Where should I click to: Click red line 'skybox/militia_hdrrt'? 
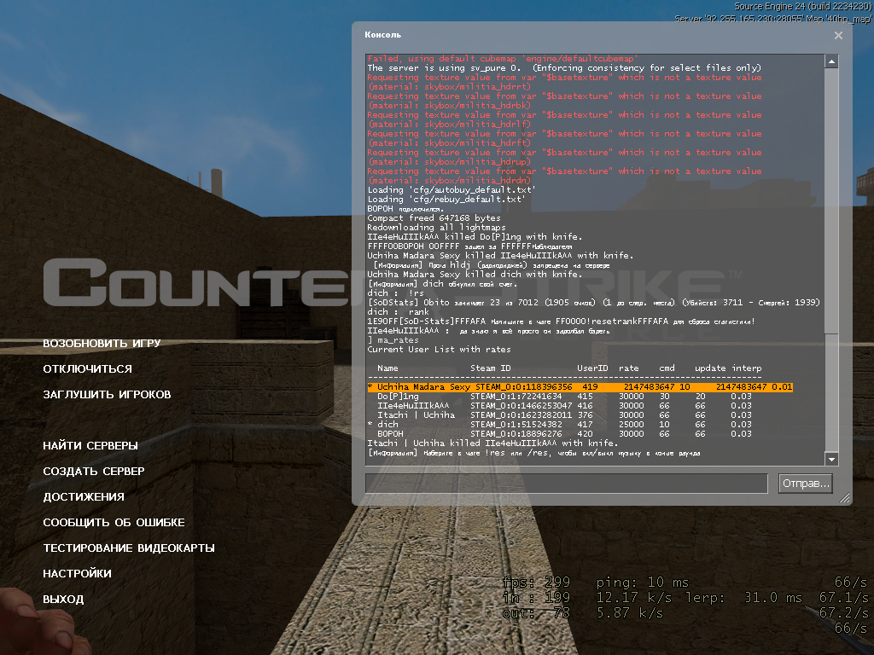point(449,87)
